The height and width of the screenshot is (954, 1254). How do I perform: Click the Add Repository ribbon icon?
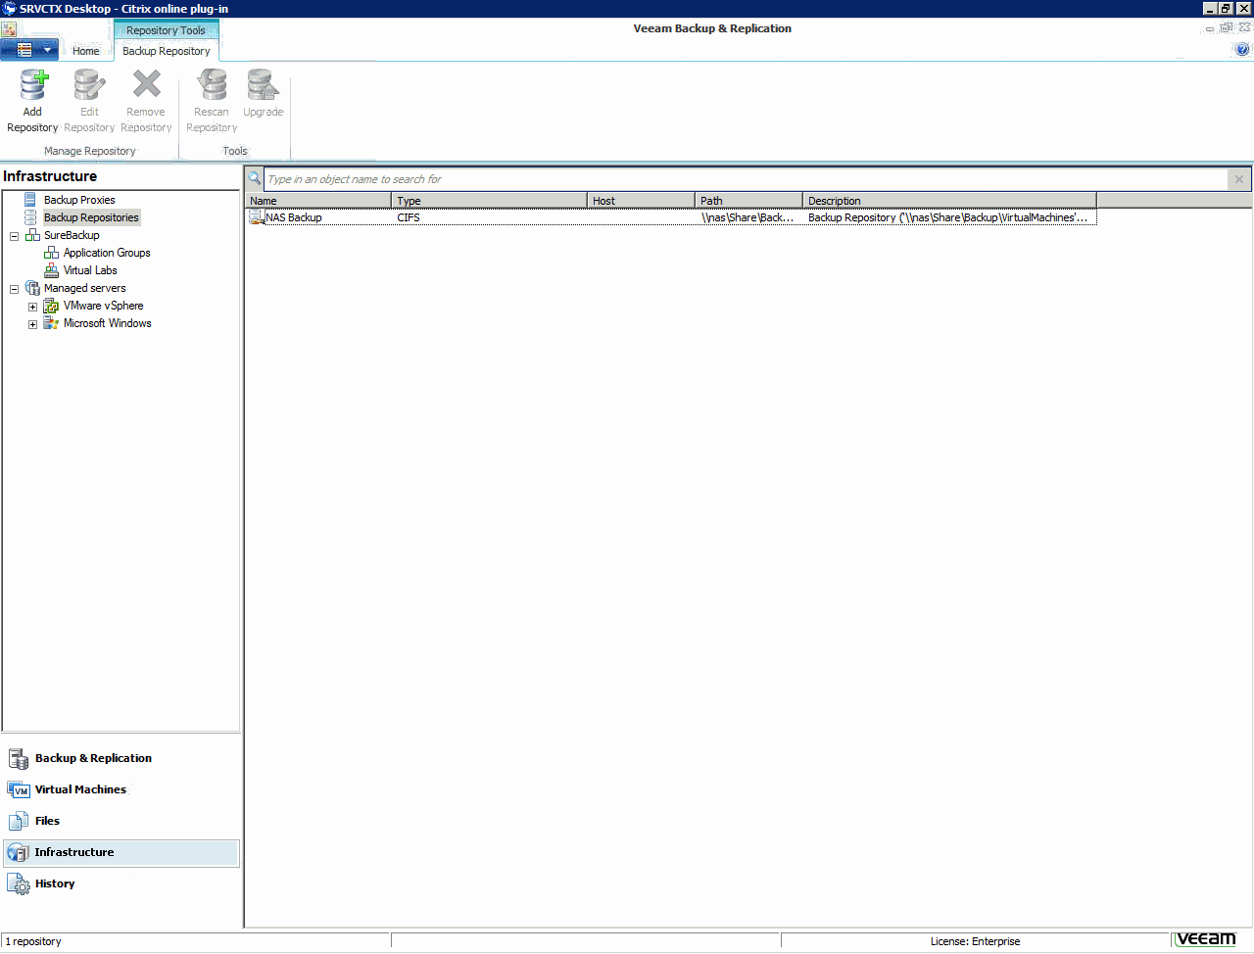coord(33,85)
